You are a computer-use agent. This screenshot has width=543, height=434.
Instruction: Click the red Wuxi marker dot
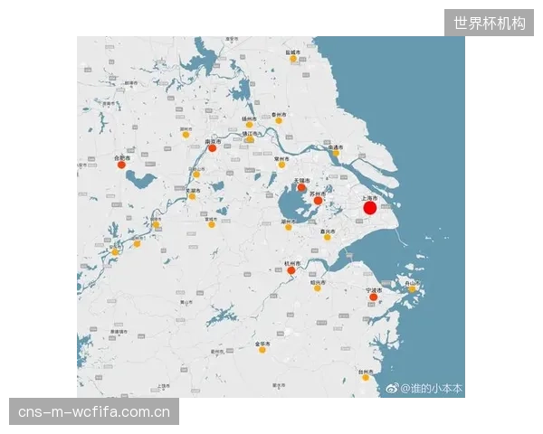pyautogui.click(x=301, y=187)
